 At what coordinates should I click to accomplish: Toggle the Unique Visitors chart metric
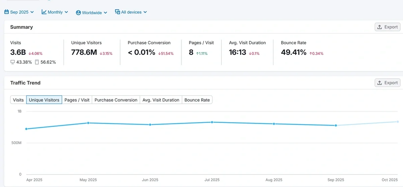[44, 100]
